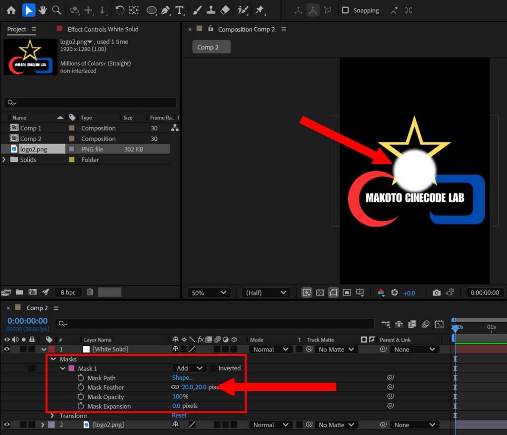Viewport: 507px width, 435px height.
Task: Collapse the Masks group
Action: (x=53, y=359)
